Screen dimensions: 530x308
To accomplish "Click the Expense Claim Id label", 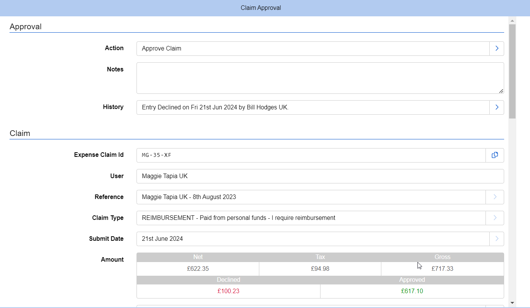I will pos(99,155).
